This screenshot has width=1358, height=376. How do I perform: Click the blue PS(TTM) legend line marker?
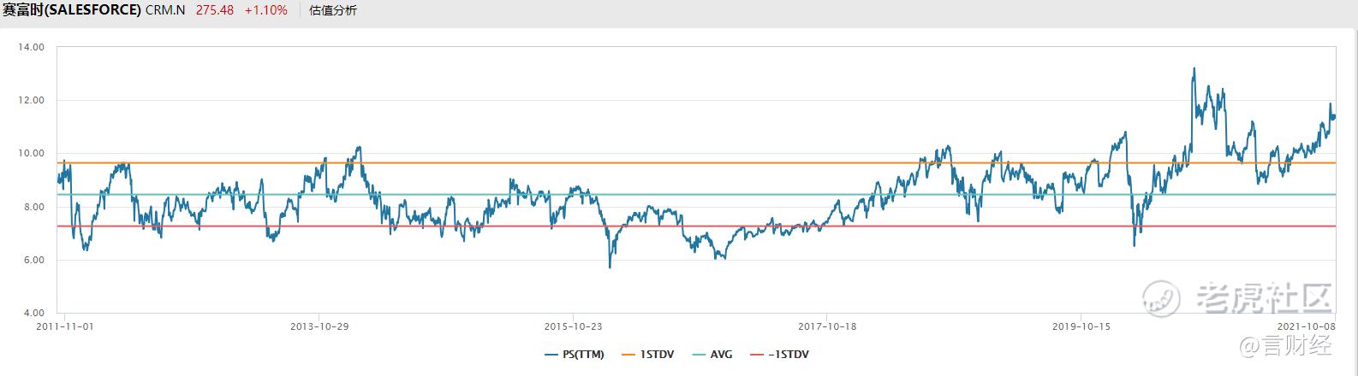click(552, 355)
